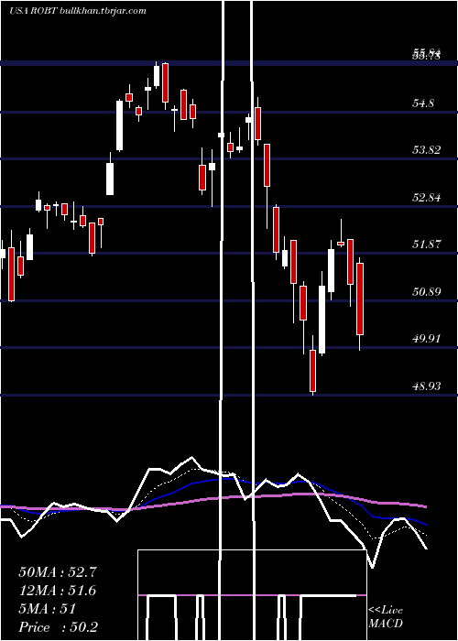Select the 54.8 price level label

coord(423,103)
